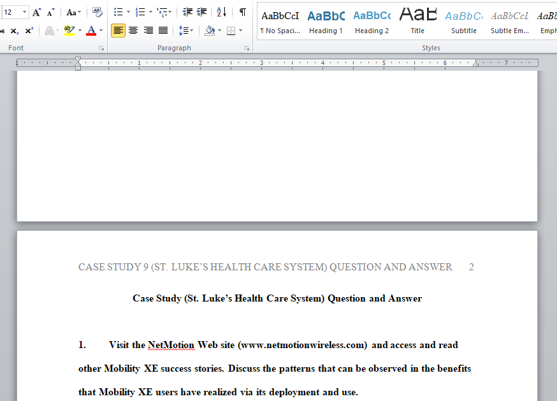557x401 pixels.
Task: Apply a bulleted list
Action: [x=119, y=12]
